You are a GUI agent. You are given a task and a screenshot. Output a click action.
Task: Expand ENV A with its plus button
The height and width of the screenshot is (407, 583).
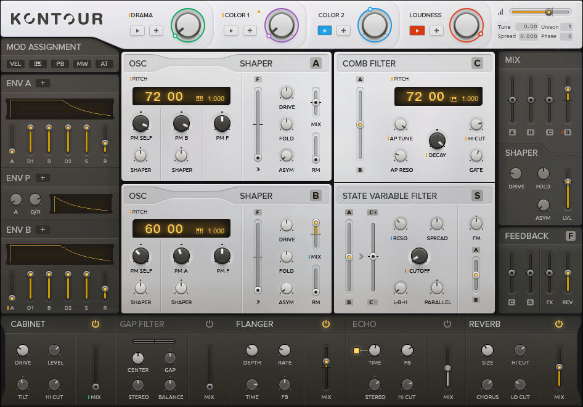[x=43, y=83]
